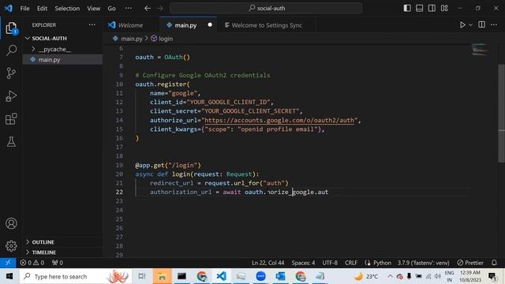Close main.py via unsaved dot indicator

pos(210,24)
